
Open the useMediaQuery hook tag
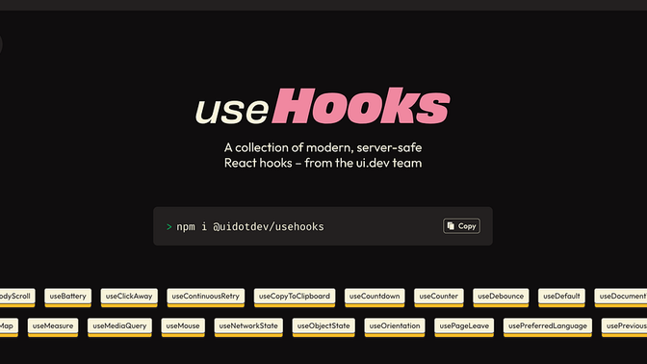(x=119, y=326)
